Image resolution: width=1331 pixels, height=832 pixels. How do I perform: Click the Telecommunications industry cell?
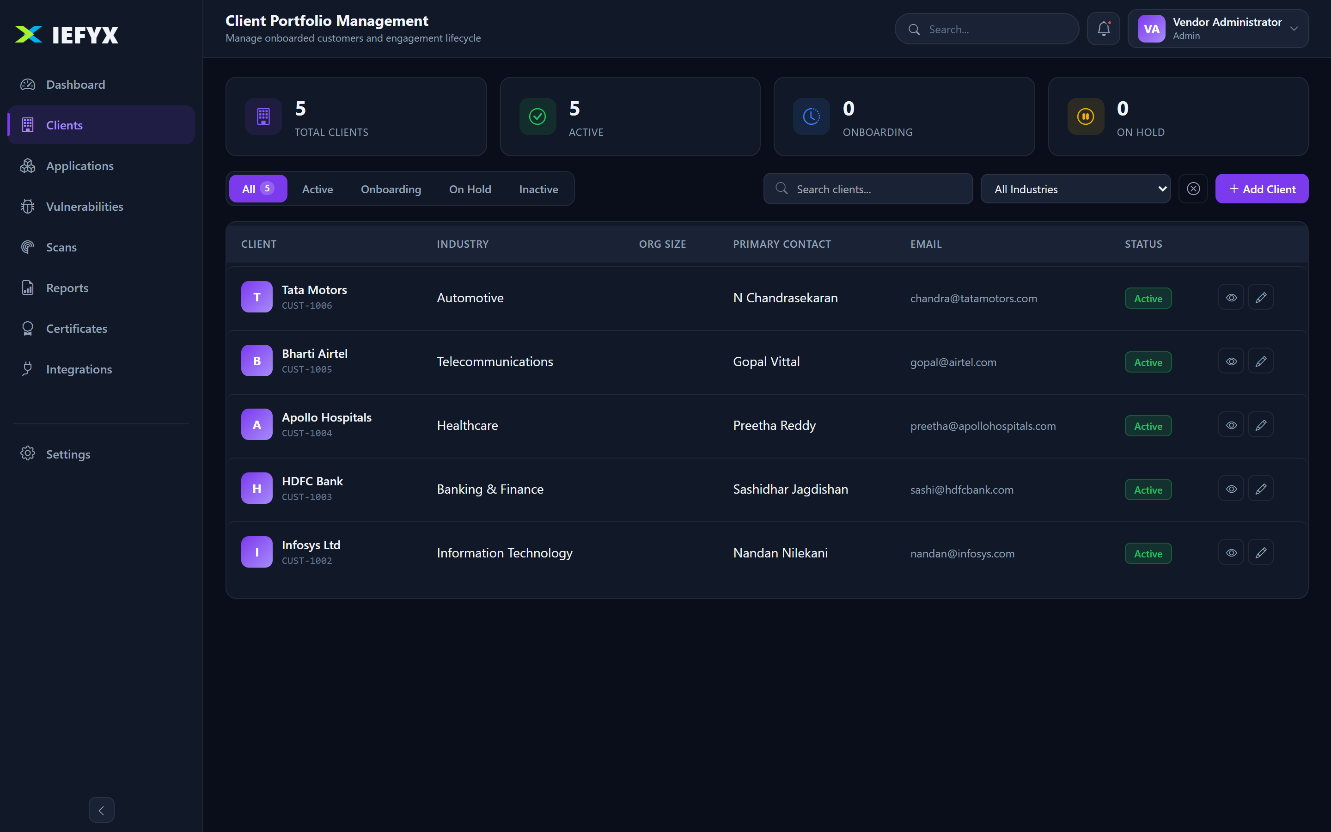pos(495,361)
